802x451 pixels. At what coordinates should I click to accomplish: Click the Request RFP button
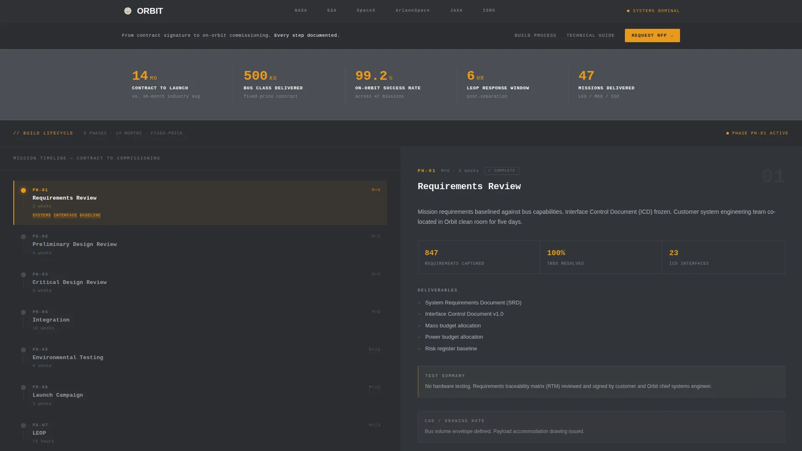pos(652,35)
